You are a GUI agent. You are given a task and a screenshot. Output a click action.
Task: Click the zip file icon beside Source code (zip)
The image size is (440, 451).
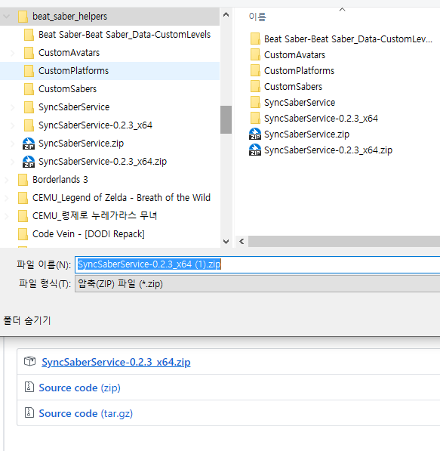tap(29, 387)
